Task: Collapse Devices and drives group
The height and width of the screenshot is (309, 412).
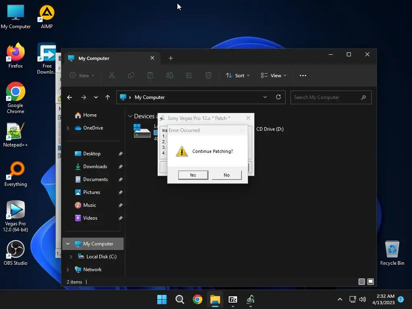Action: tap(130, 116)
